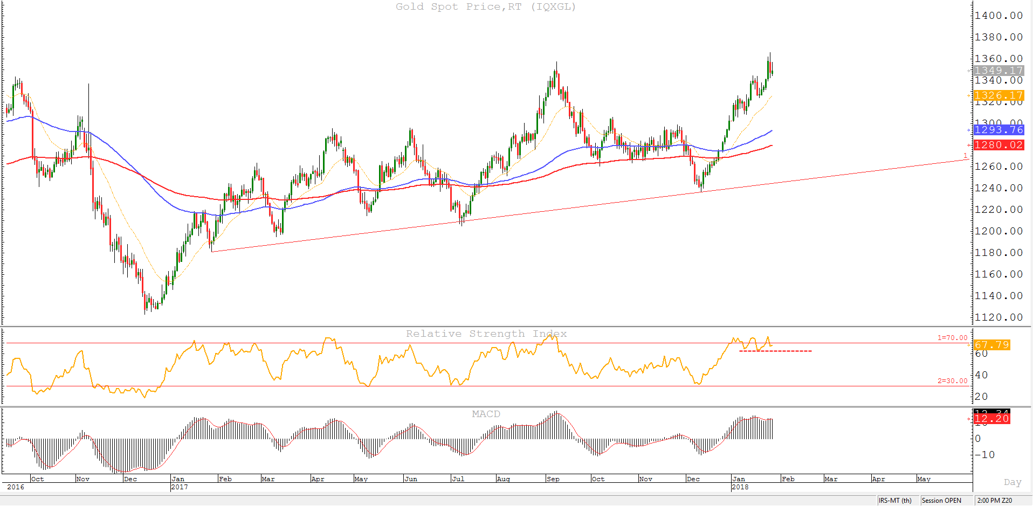Click the Jan label above 2018
This screenshot has width=1033, height=506.
click(739, 479)
